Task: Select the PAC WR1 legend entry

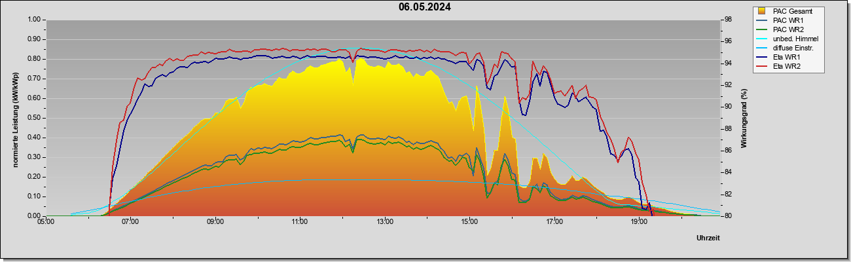Action: point(788,20)
